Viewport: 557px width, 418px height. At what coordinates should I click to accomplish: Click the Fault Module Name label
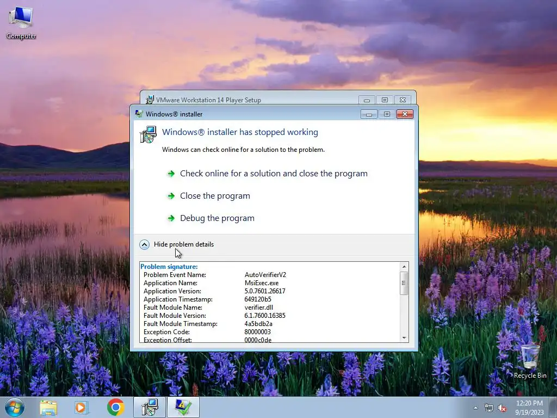tap(173, 308)
